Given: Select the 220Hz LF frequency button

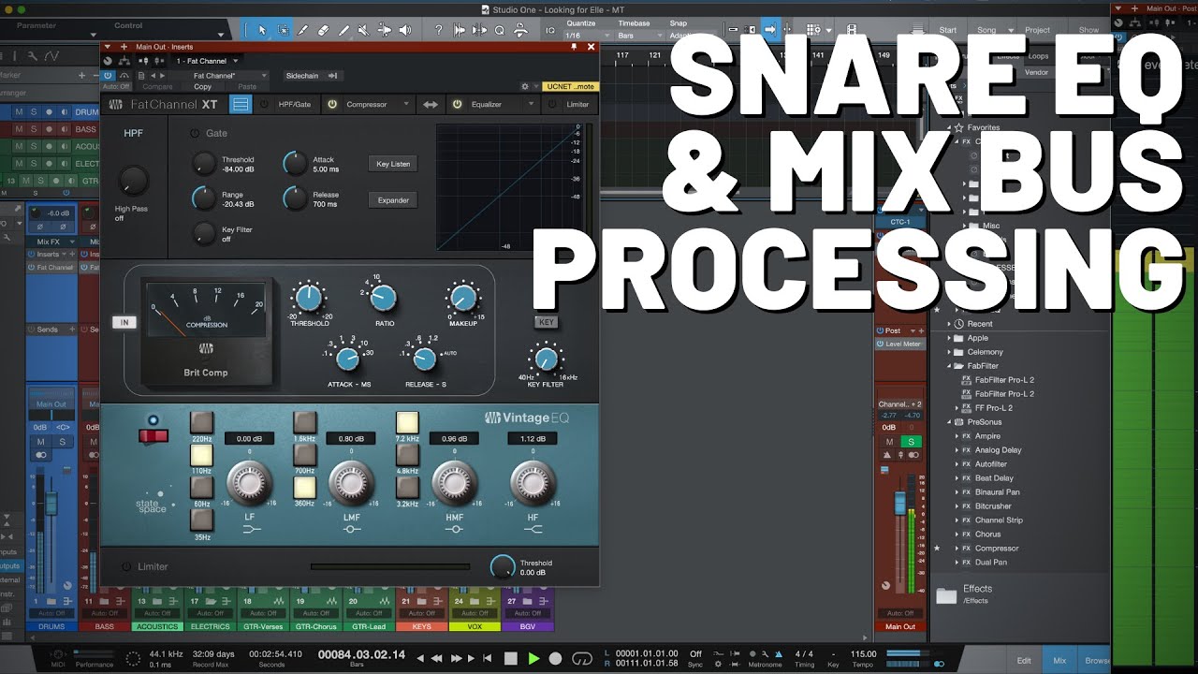Looking at the screenshot, I should [x=201, y=423].
